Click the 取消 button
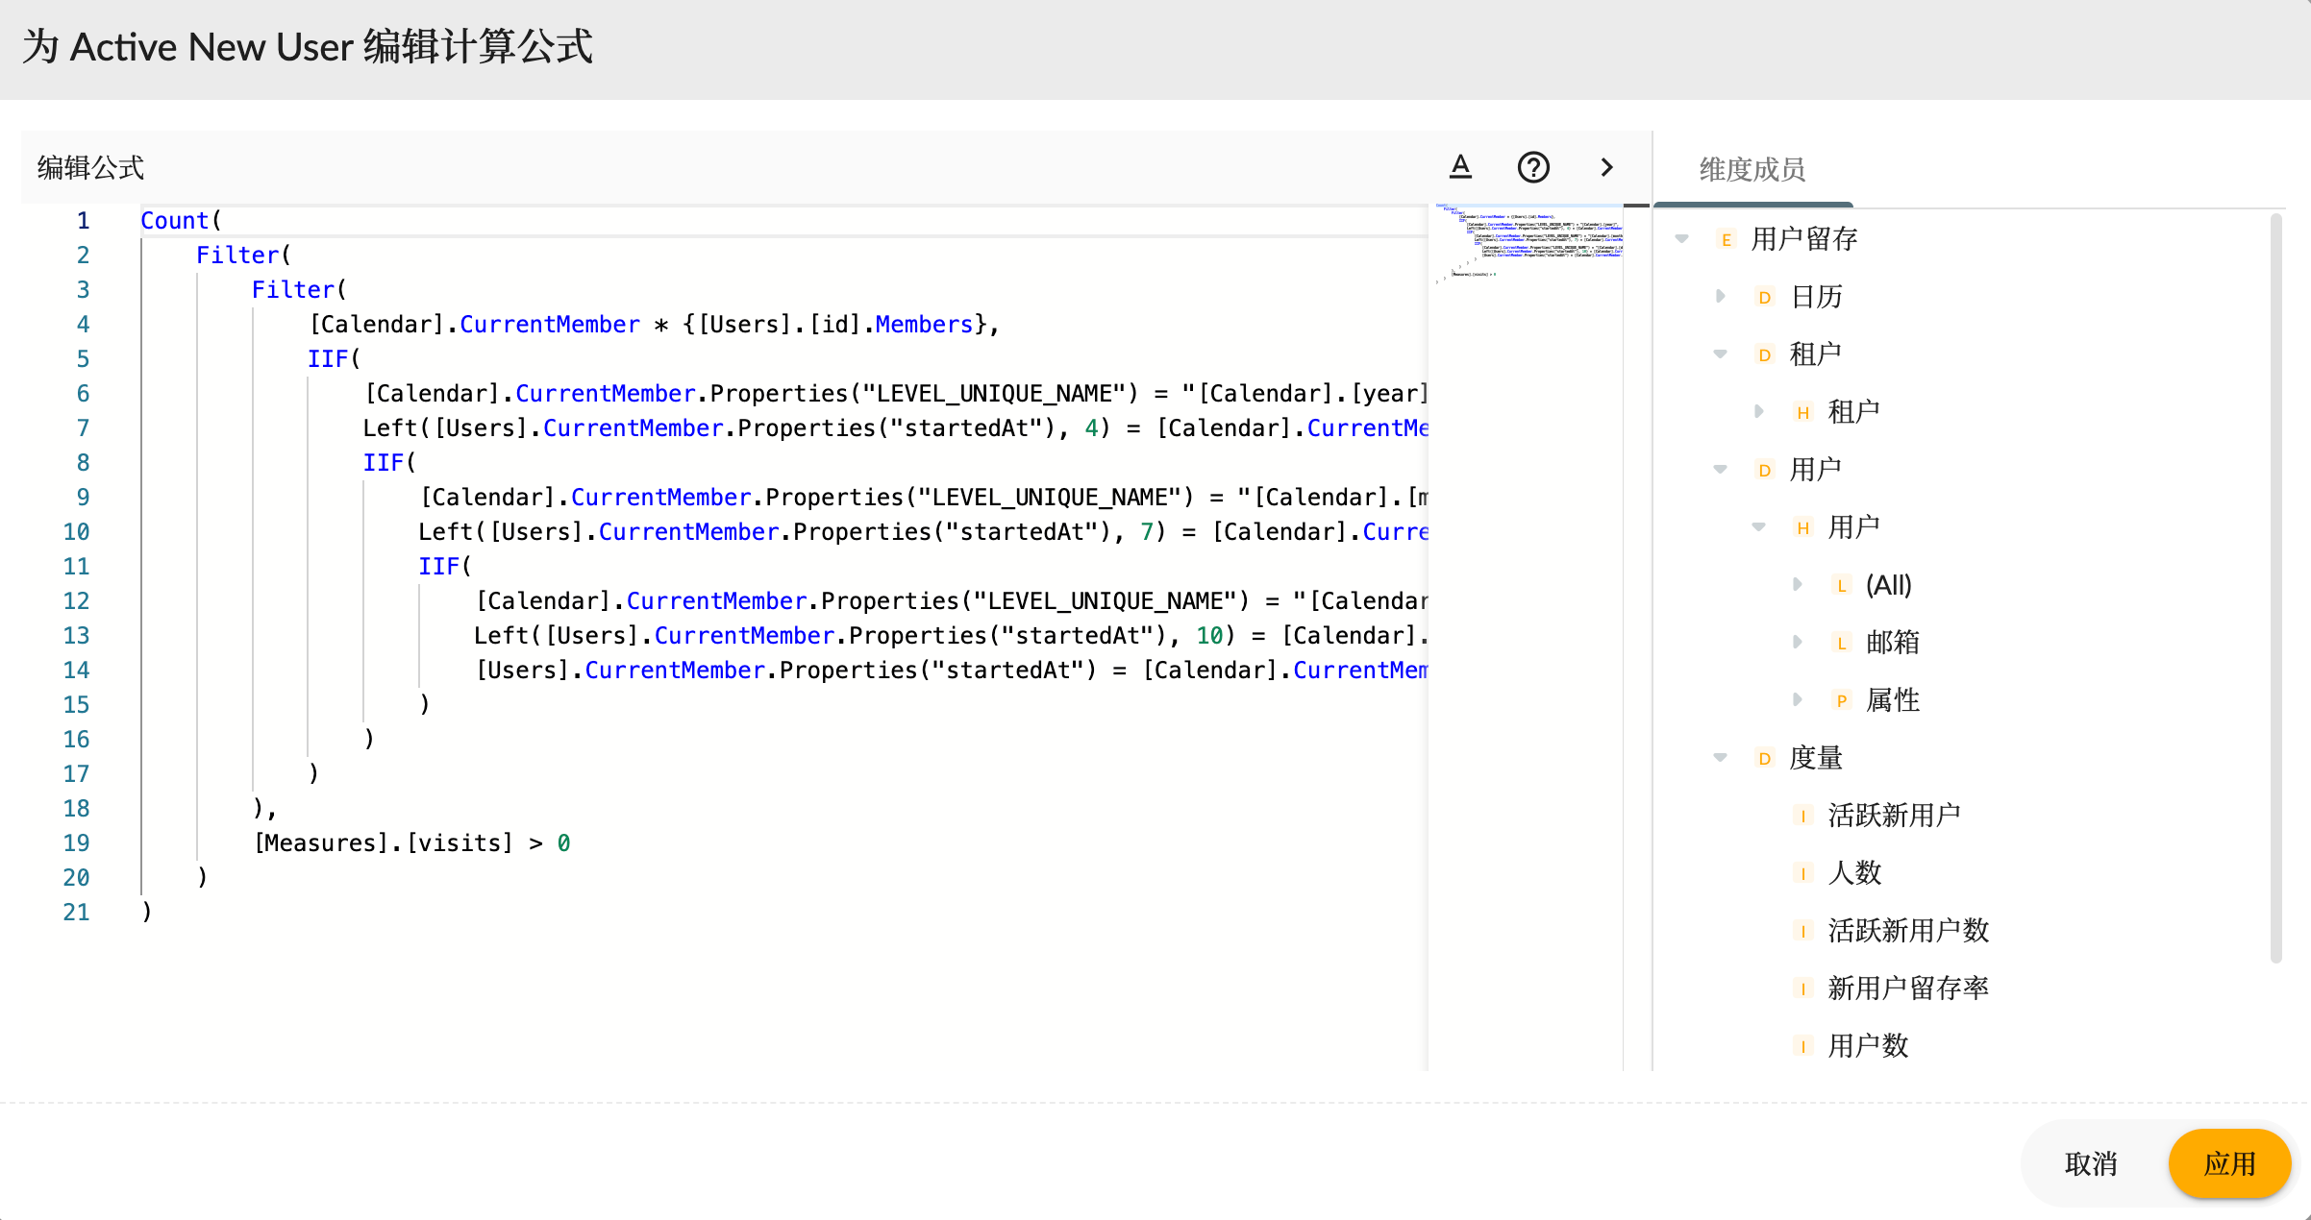 (x=2092, y=1163)
